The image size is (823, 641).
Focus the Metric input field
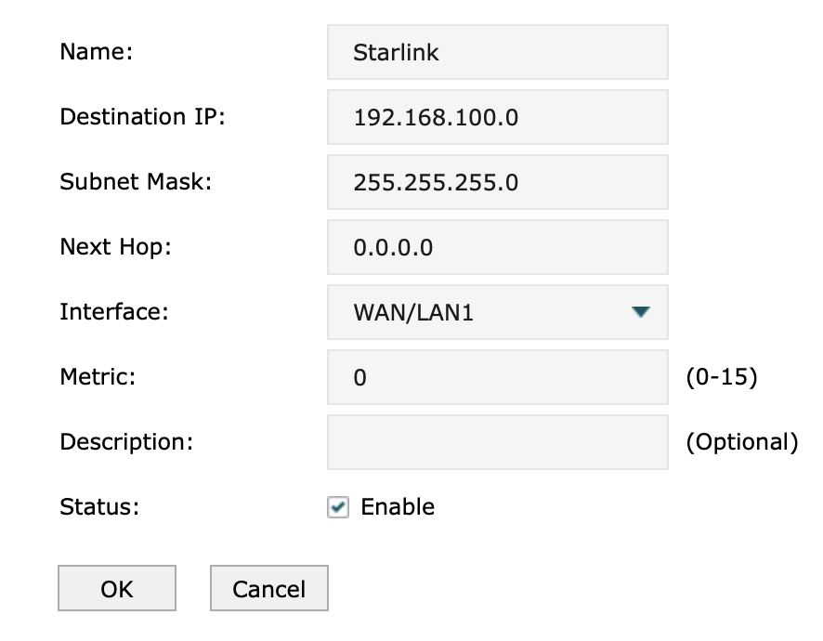[498, 377]
